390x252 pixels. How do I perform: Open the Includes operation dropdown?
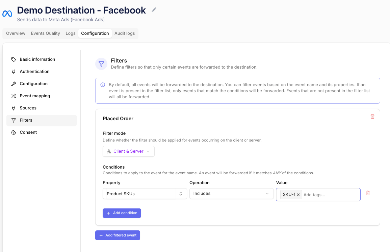pyautogui.click(x=232, y=194)
